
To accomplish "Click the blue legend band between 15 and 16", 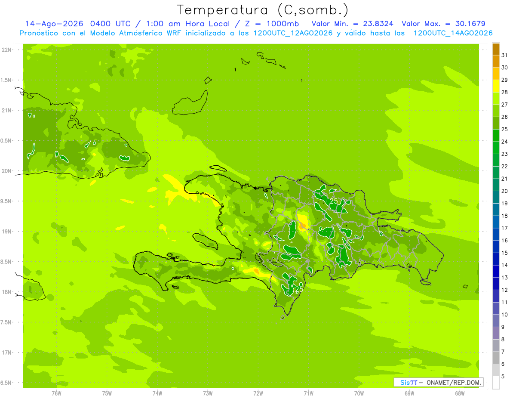I will (x=496, y=247).
